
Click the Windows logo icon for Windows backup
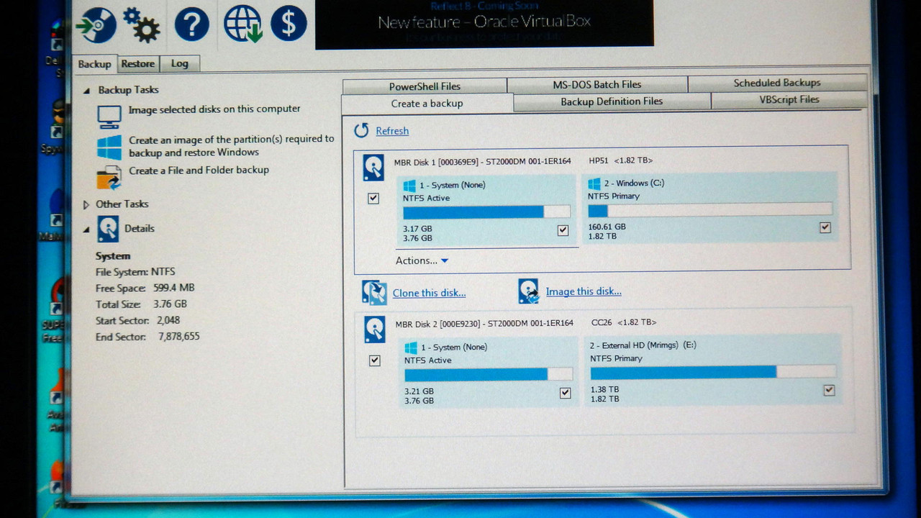point(109,147)
